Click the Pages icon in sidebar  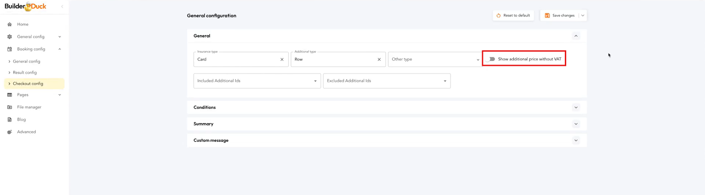pyautogui.click(x=10, y=95)
